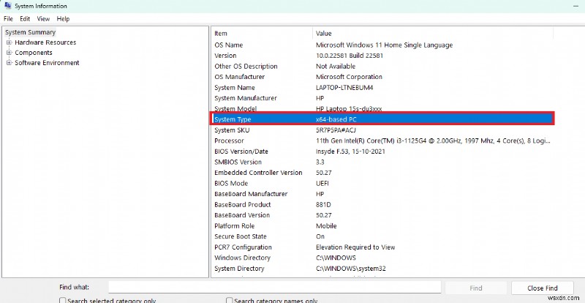Open the Edit menu
This screenshot has height=303, width=585.
[25, 19]
